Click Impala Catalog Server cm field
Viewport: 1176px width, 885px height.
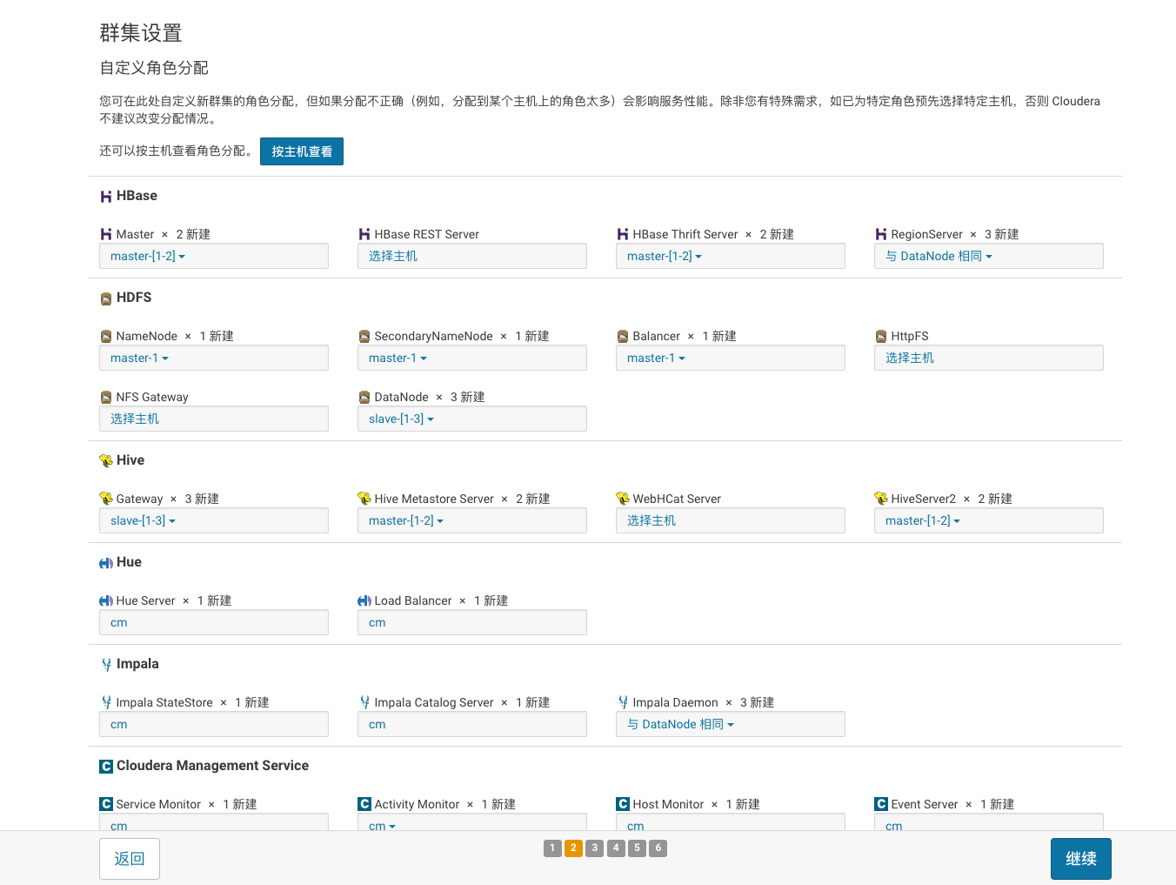click(x=472, y=724)
